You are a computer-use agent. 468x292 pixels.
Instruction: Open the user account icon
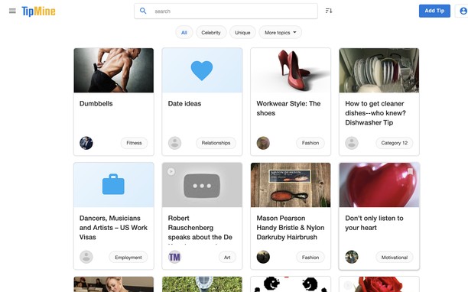463,11
